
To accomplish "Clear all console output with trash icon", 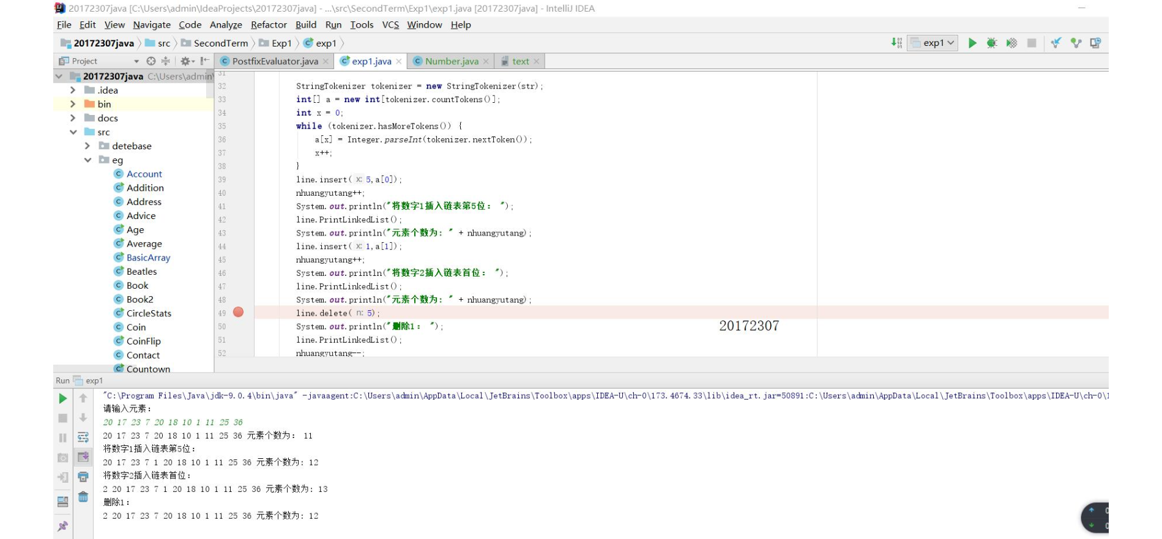I will pos(83,497).
